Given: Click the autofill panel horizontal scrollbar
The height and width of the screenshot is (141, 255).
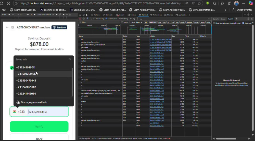Looking at the screenshot, I should [x=226, y=138].
